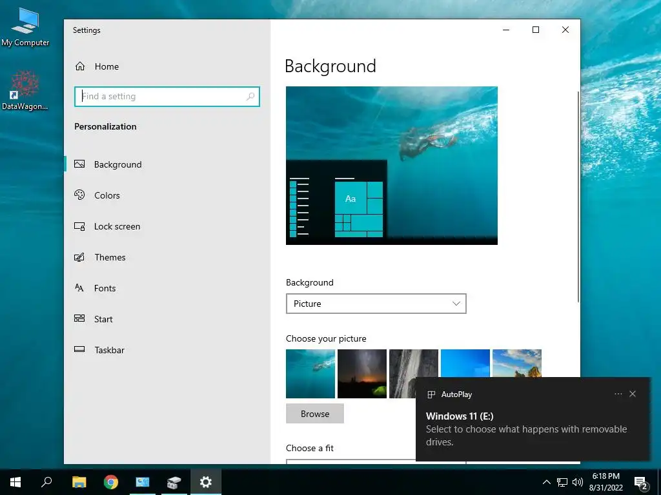661x495 pixels.
Task: Click the Background picture icon in sidebar
Action: pyautogui.click(x=79, y=164)
